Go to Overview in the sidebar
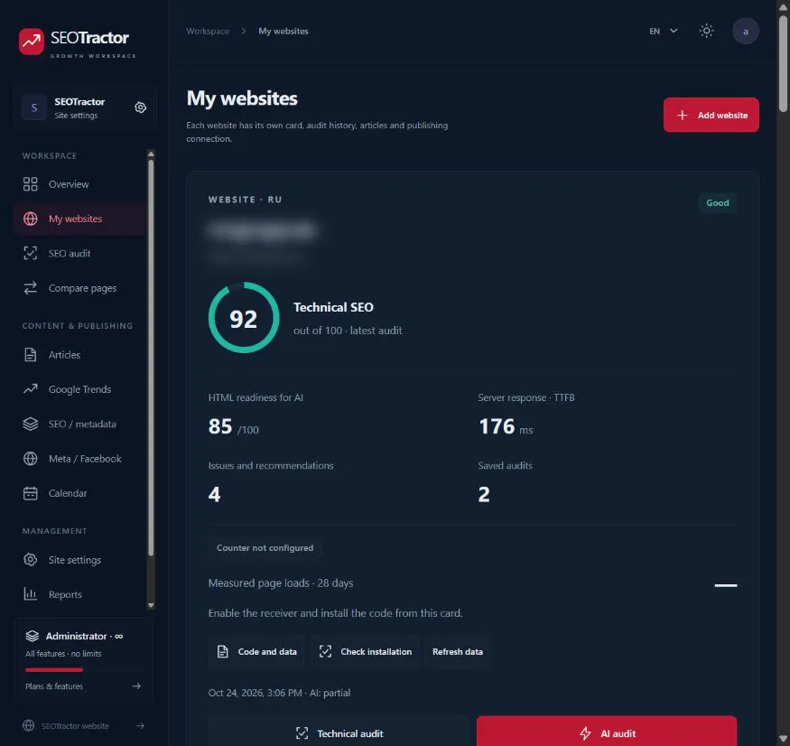The width and height of the screenshot is (790, 746). tap(80, 184)
